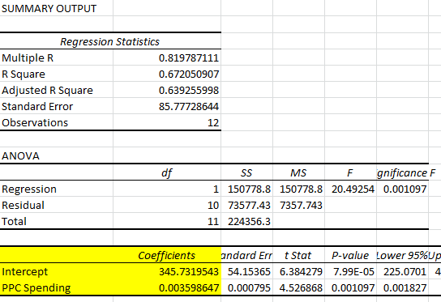Click Total df value 11

(167, 221)
